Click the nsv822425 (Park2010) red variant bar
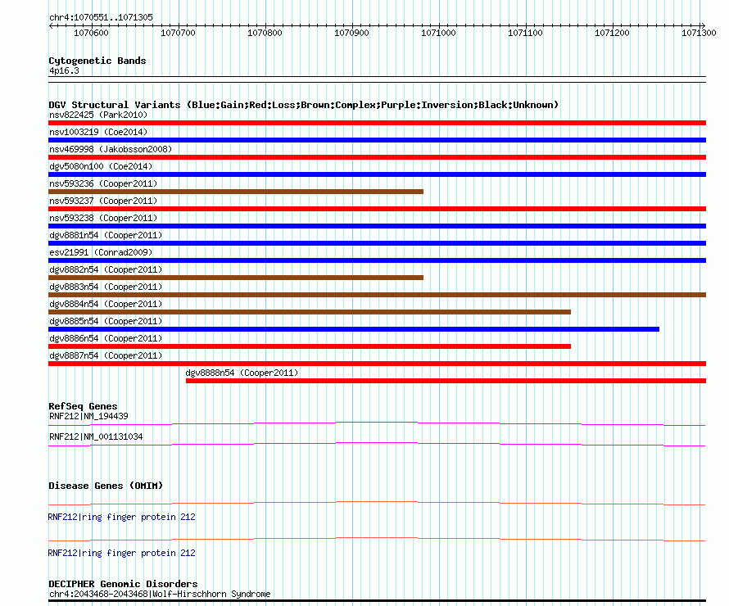729x606 pixels. point(377,123)
